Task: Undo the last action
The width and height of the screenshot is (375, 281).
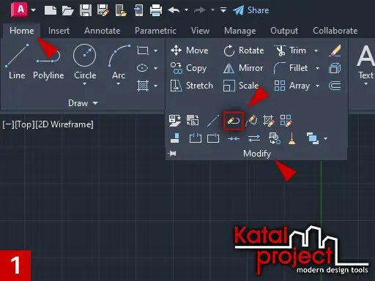Action: (174, 10)
